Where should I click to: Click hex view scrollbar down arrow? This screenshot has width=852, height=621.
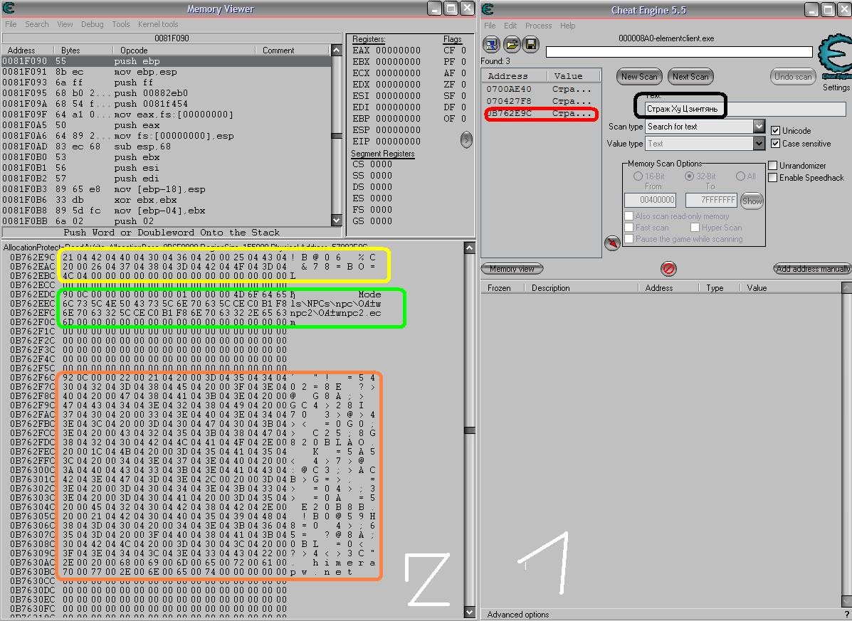pos(470,612)
